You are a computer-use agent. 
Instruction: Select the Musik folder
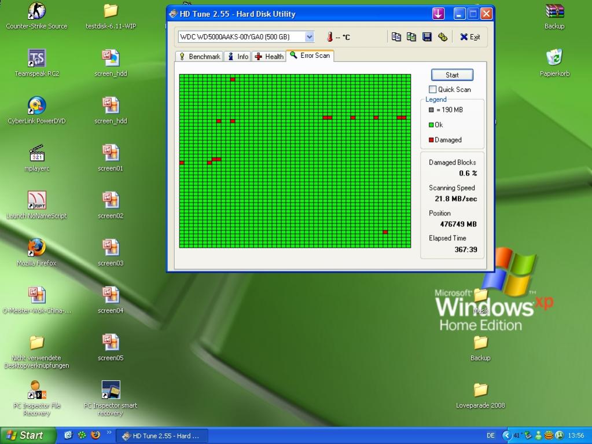[481, 300]
